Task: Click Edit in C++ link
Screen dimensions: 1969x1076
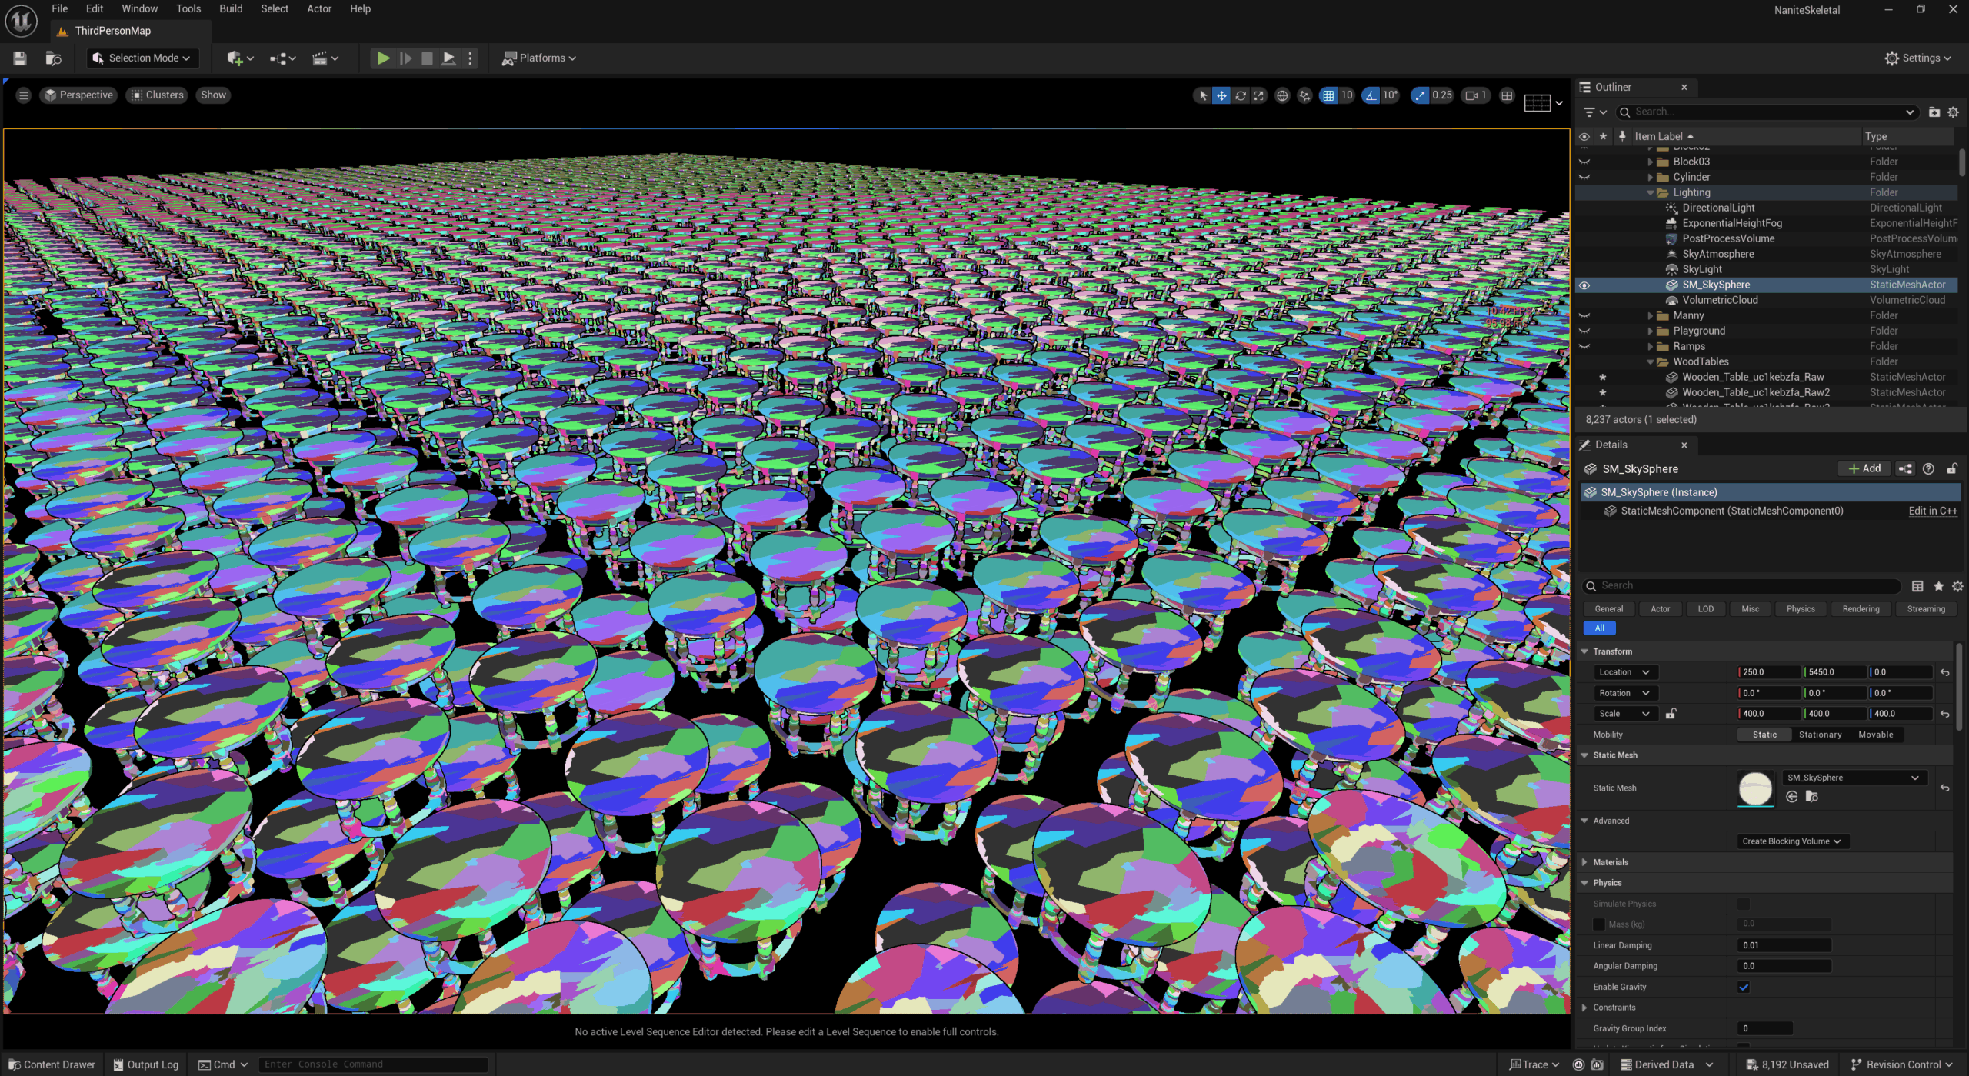Action: point(1932,511)
